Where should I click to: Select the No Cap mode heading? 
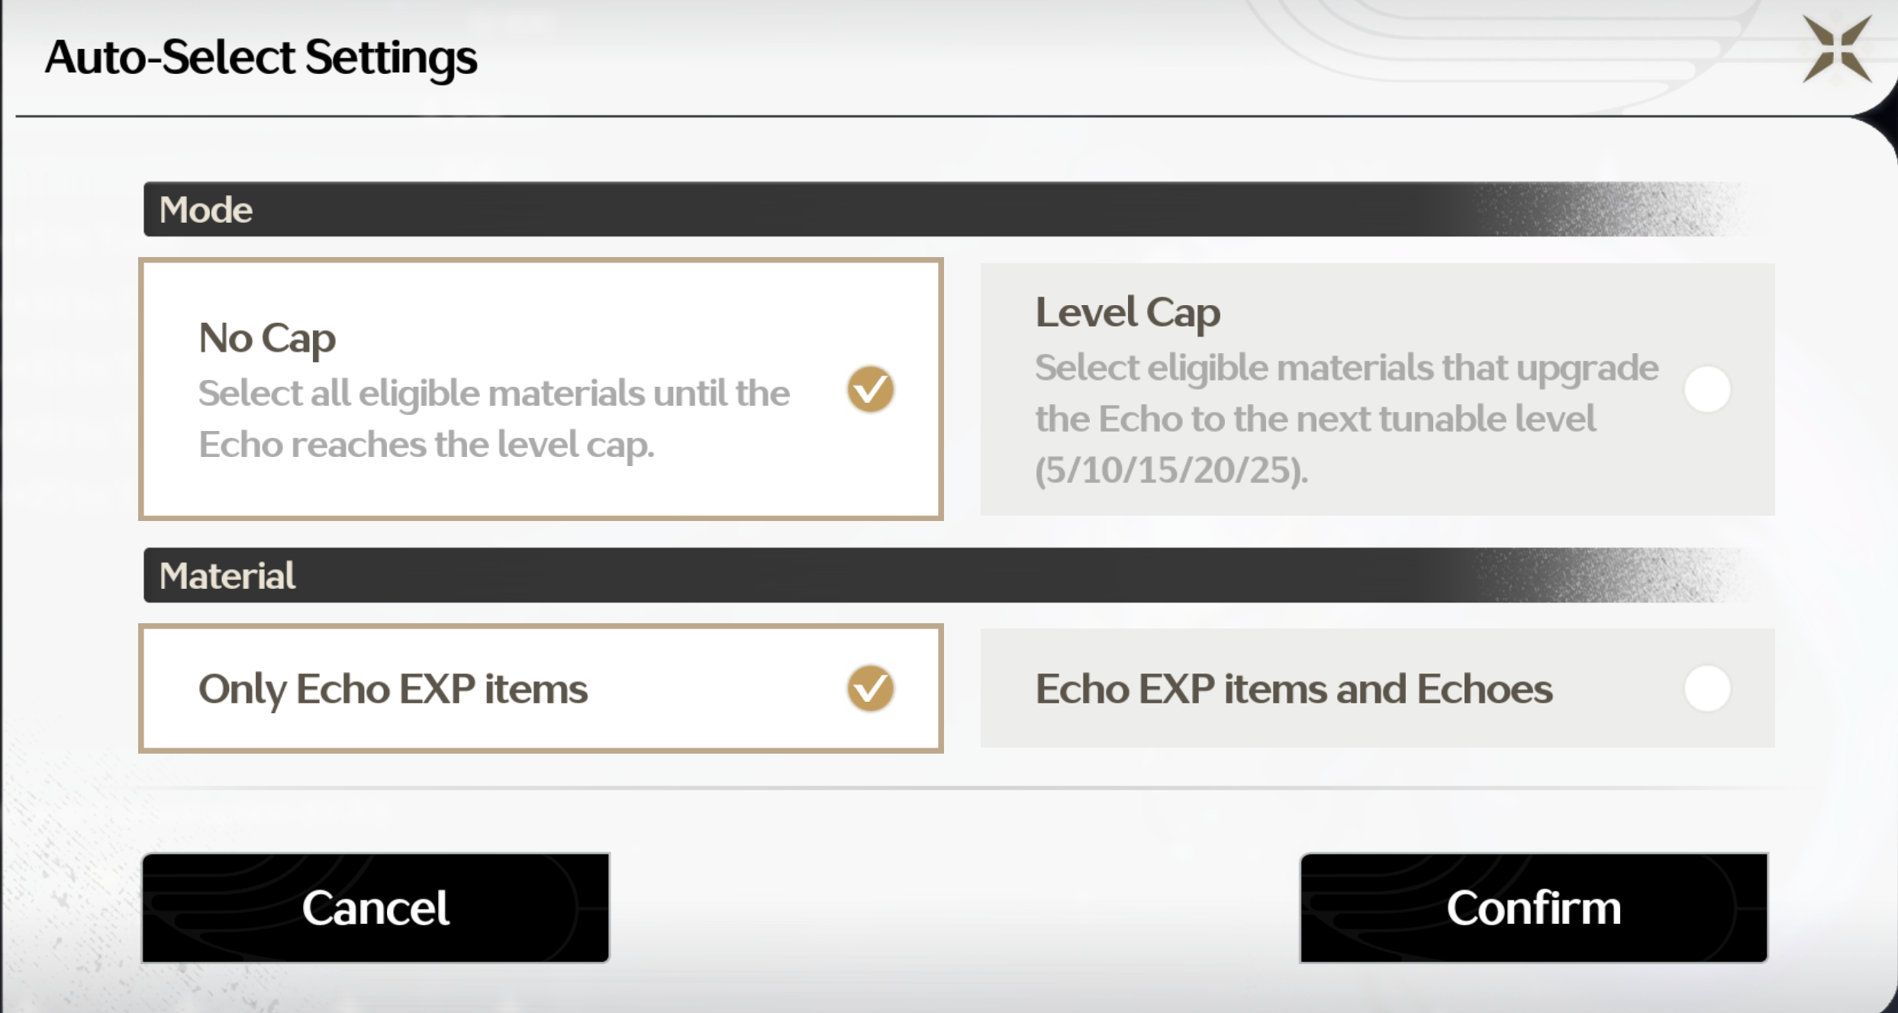click(267, 339)
